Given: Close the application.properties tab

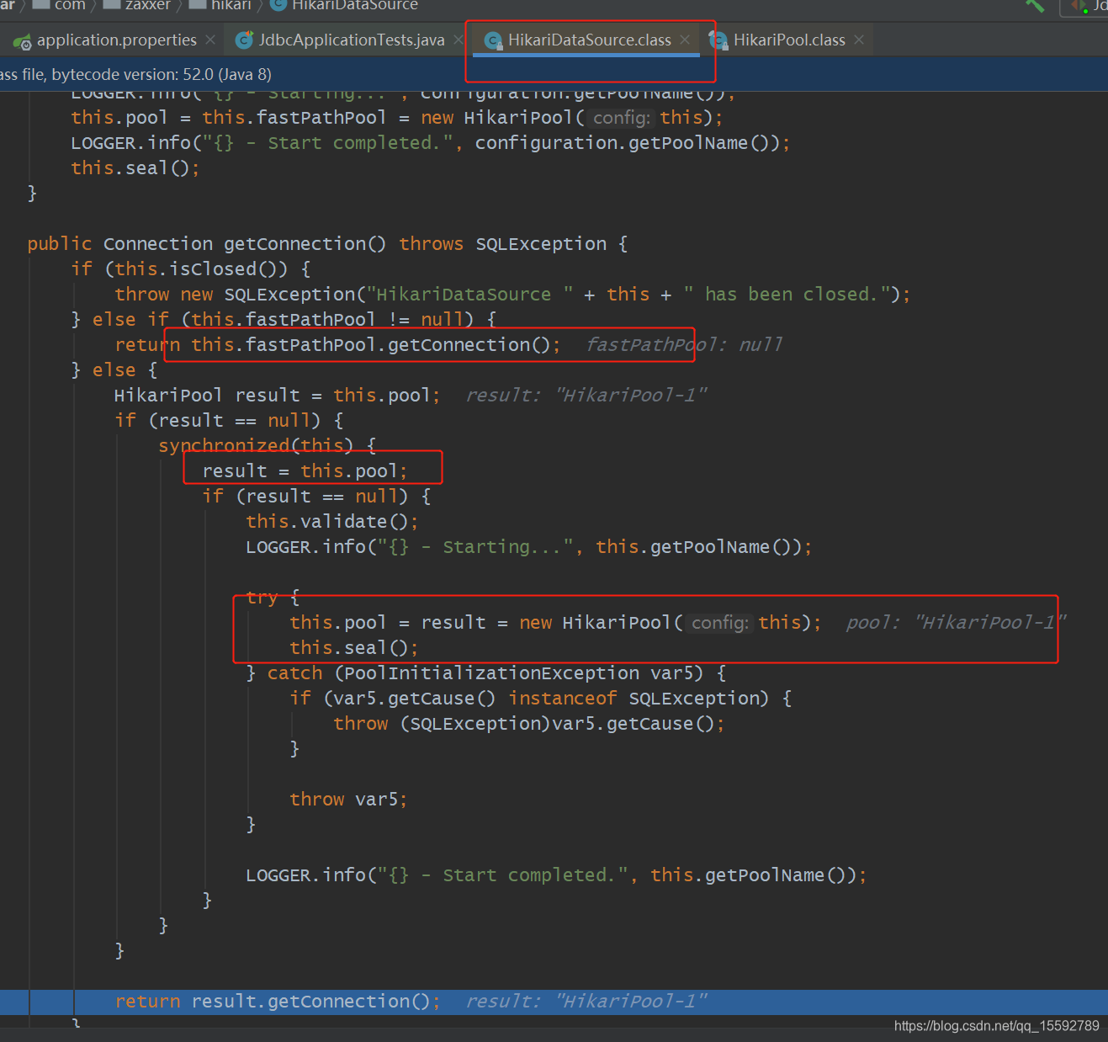Looking at the screenshot, I should (210, 40).
